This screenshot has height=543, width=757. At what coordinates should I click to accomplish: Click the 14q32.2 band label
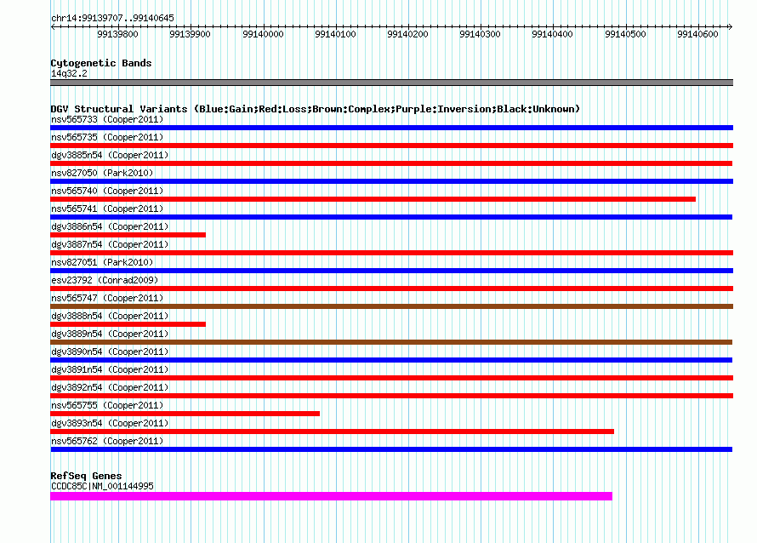69,73
